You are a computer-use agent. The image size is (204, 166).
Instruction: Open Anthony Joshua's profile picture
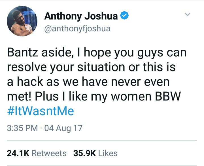coord(22,21)
